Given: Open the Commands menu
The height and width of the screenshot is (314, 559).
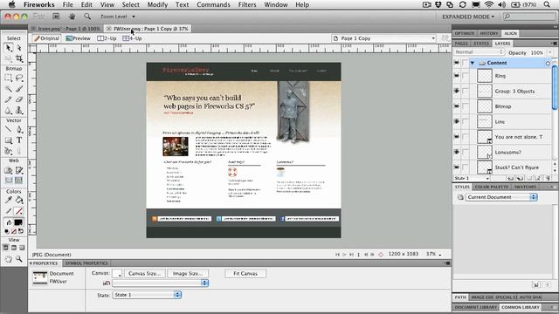Looking at the screenshot, I should click(x=213, y=4).
